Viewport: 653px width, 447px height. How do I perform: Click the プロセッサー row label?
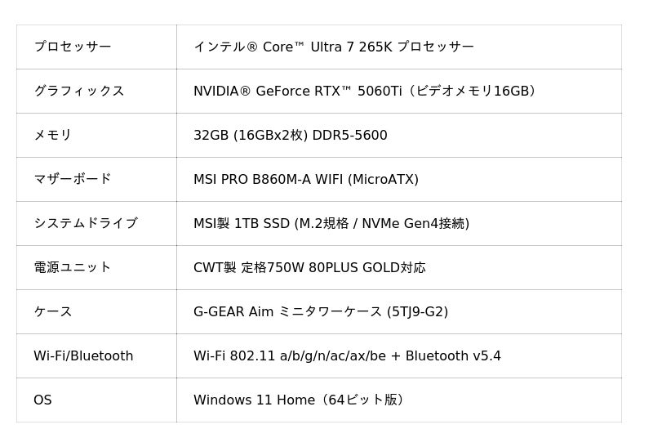tap(72, 47)
